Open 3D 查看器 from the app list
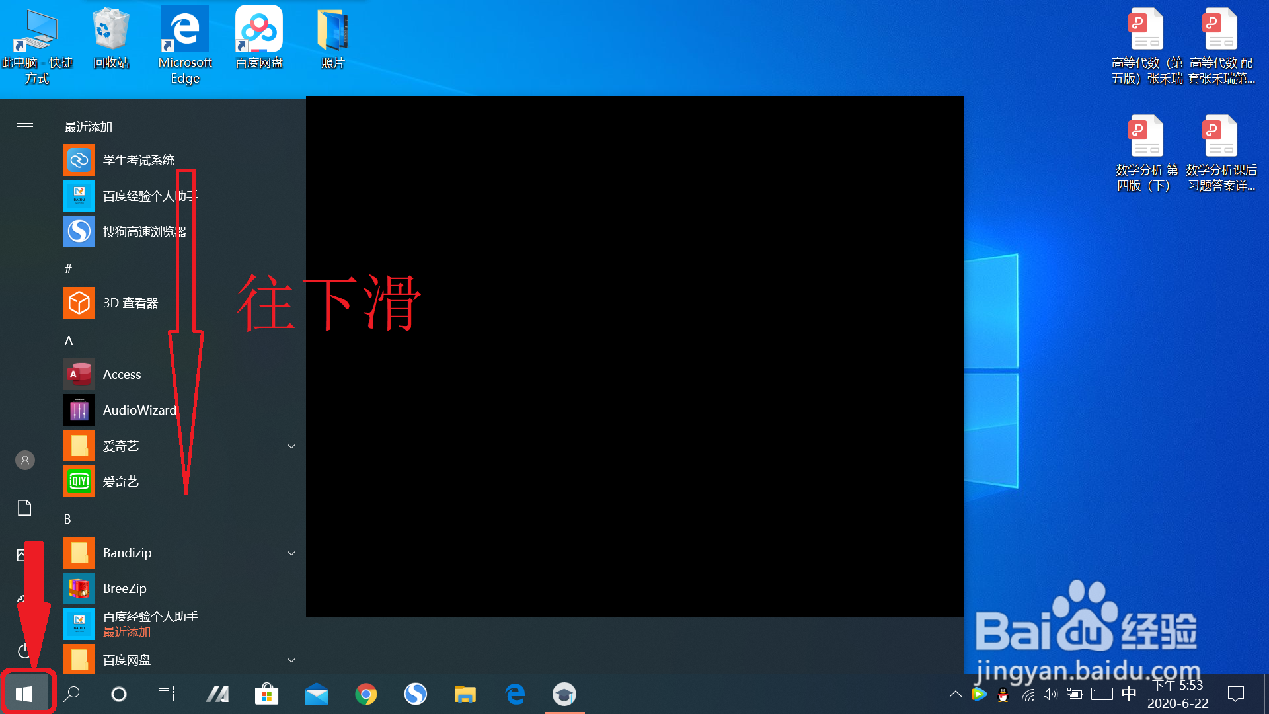Image resolution: width=1269 pixels, height=714 pixels. tap(130, 303)
